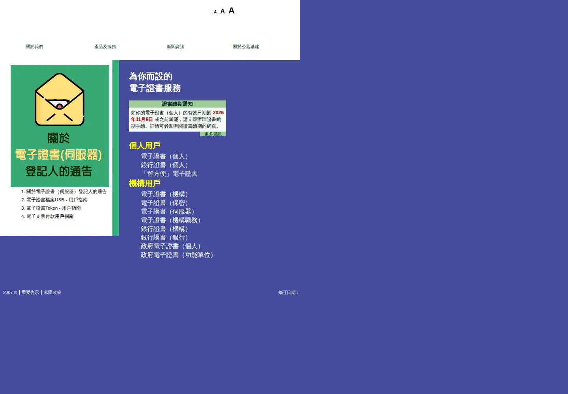Click the 更多資訊 button in renewal notice

[213, 134]
